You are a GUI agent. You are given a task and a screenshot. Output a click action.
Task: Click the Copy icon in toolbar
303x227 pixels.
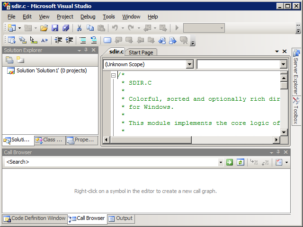pyautogui.click(x=90, y=28)
